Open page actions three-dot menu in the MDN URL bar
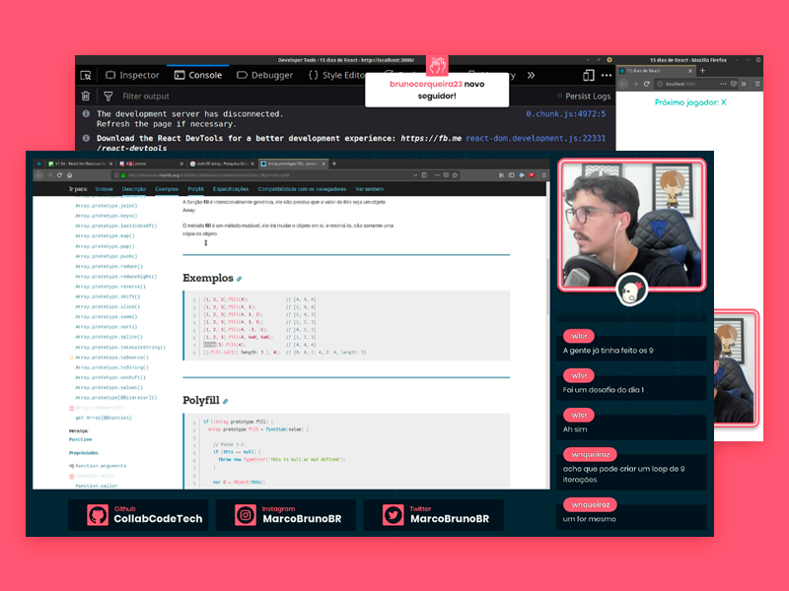Image resolution: width=789 pixels, height=591 pixels. pyautogui.click(x=437, y=175)
